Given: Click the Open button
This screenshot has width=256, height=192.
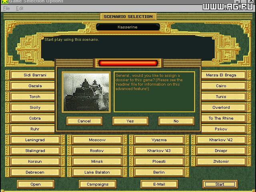Looking at the screenshot, I should pyautogui.click(x=36, y=184).
